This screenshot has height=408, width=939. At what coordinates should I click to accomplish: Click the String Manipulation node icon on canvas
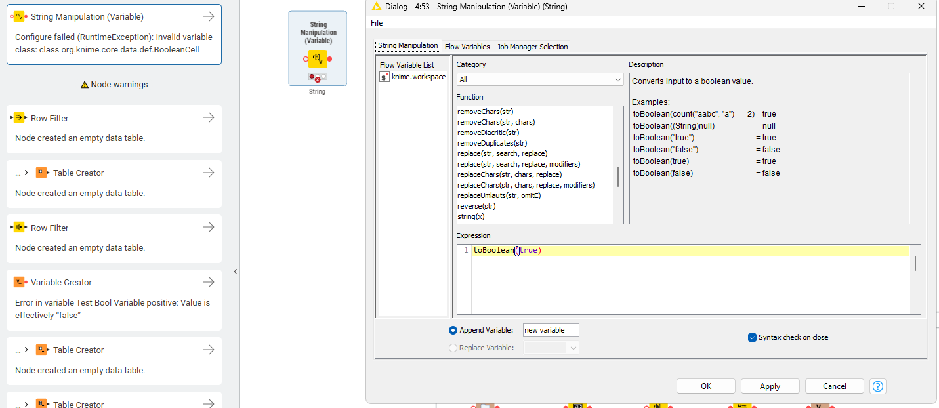(318, 59)
